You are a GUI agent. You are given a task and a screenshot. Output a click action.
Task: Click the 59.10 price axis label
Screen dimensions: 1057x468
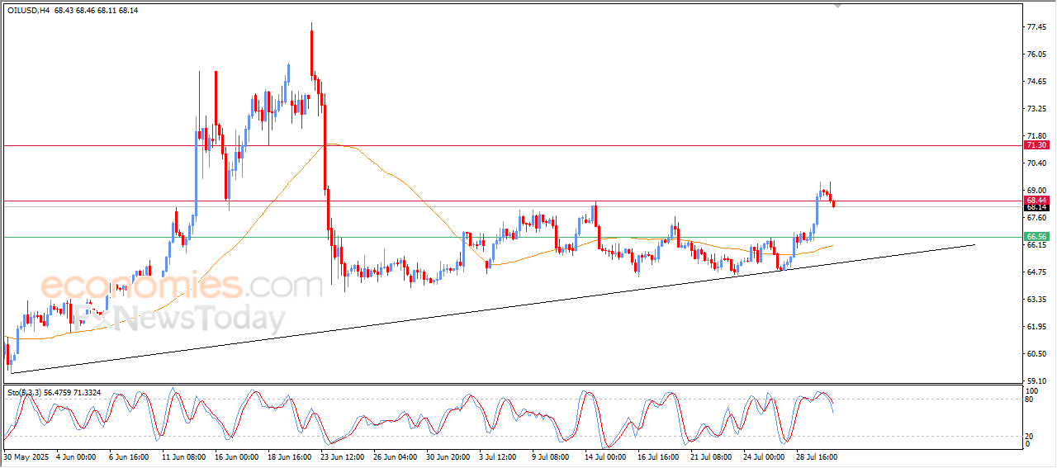tap(1036, 381)
